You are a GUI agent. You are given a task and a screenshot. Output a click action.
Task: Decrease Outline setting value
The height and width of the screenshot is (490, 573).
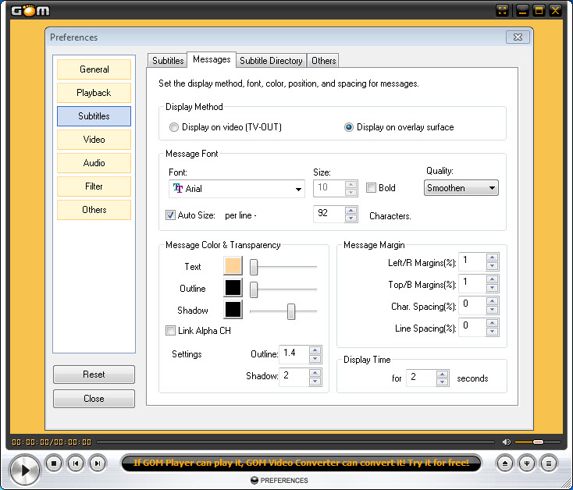tap(315, 358)
